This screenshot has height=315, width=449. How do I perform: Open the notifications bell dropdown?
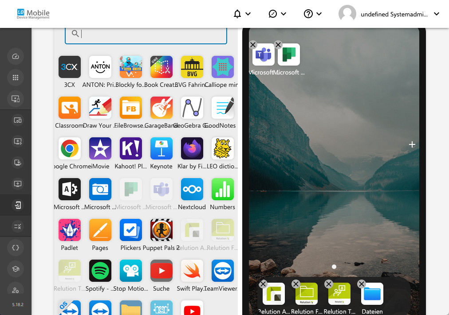pos(242,14)
